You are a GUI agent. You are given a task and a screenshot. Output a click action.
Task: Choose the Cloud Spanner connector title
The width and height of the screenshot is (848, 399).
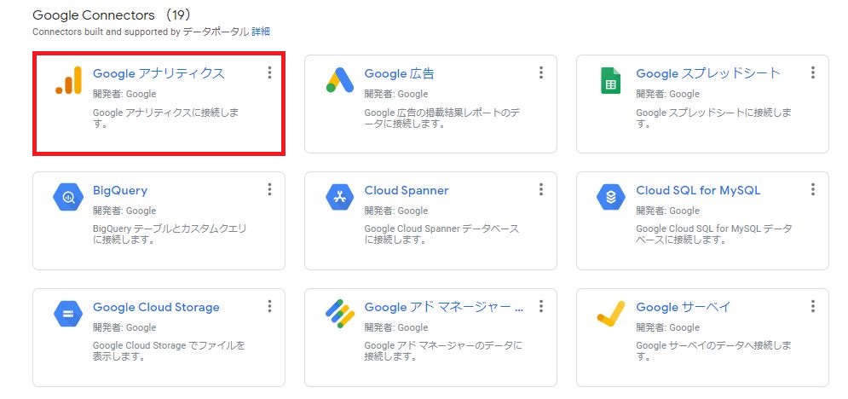[407, 190]
